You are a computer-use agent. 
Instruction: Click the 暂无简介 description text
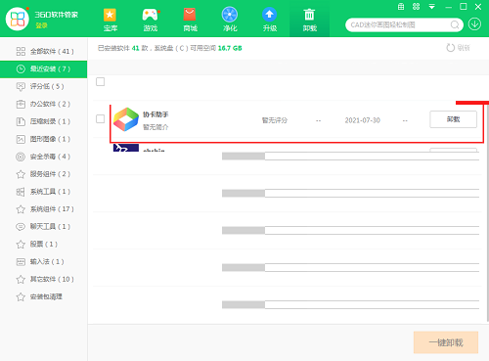point(156,127)
